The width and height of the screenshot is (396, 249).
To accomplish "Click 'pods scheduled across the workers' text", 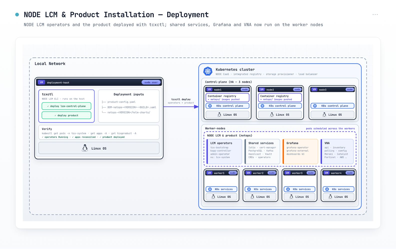I will tap(330, 129).
